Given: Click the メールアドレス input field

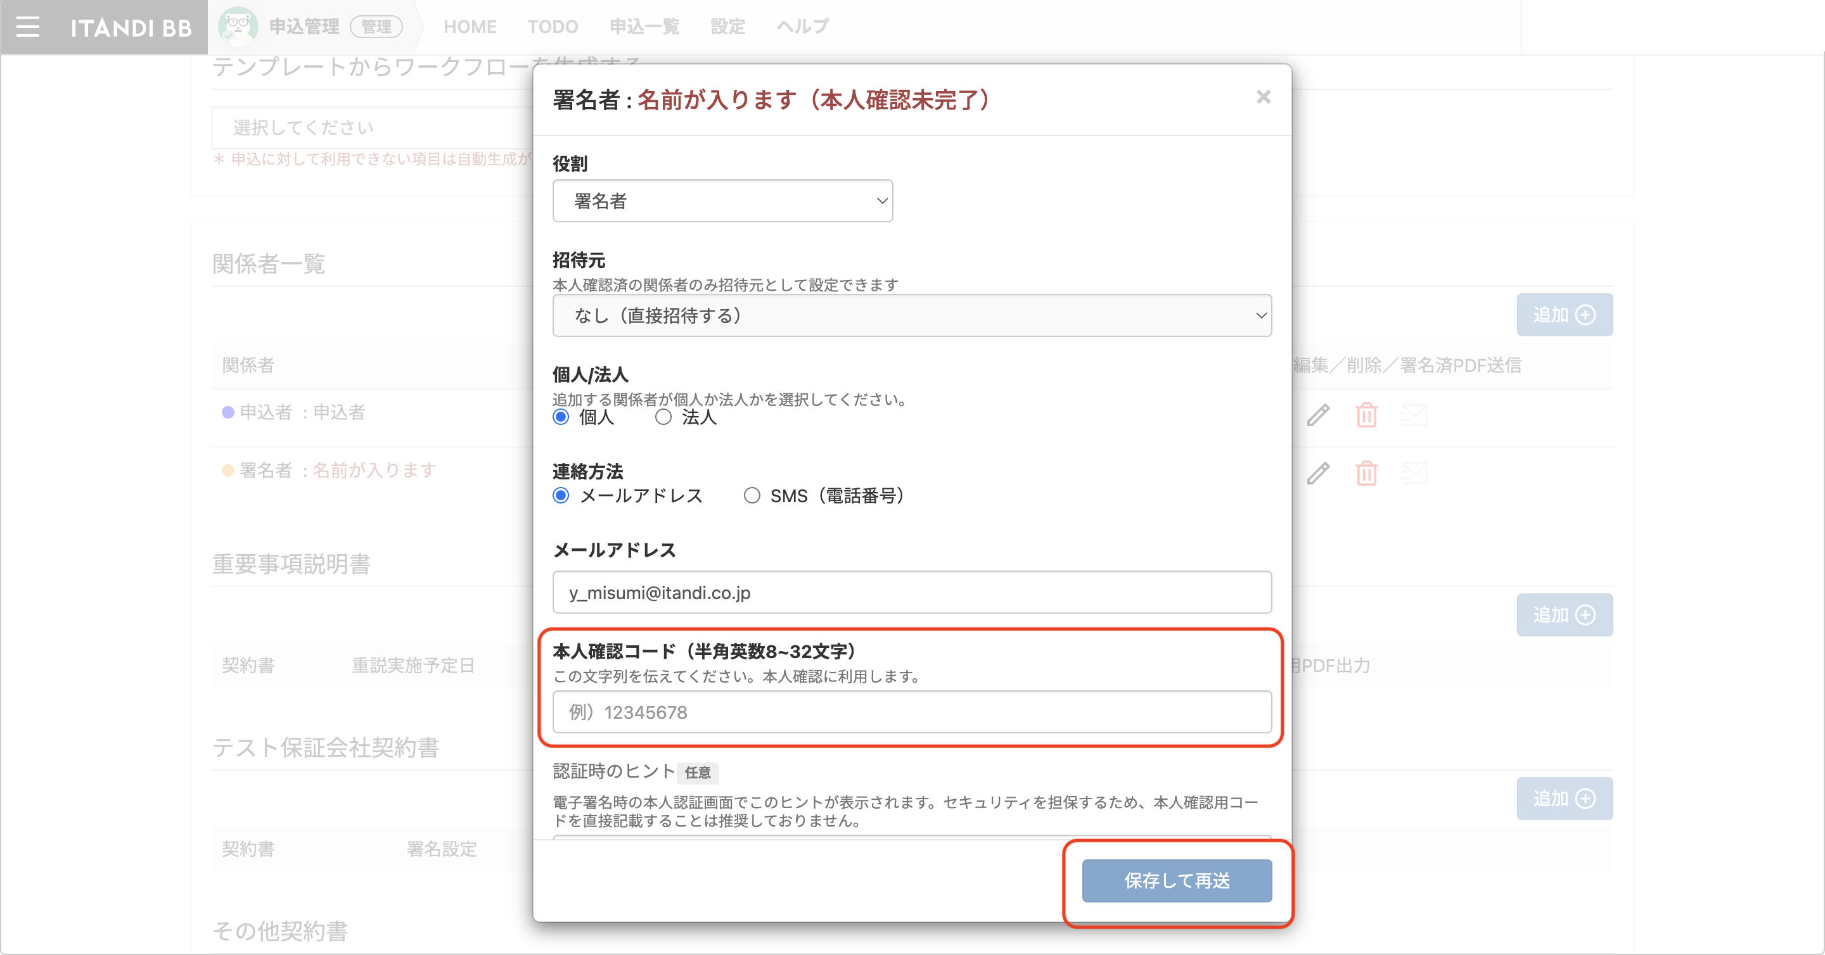Looking at the screenshot, I should [x=912, y=593].
